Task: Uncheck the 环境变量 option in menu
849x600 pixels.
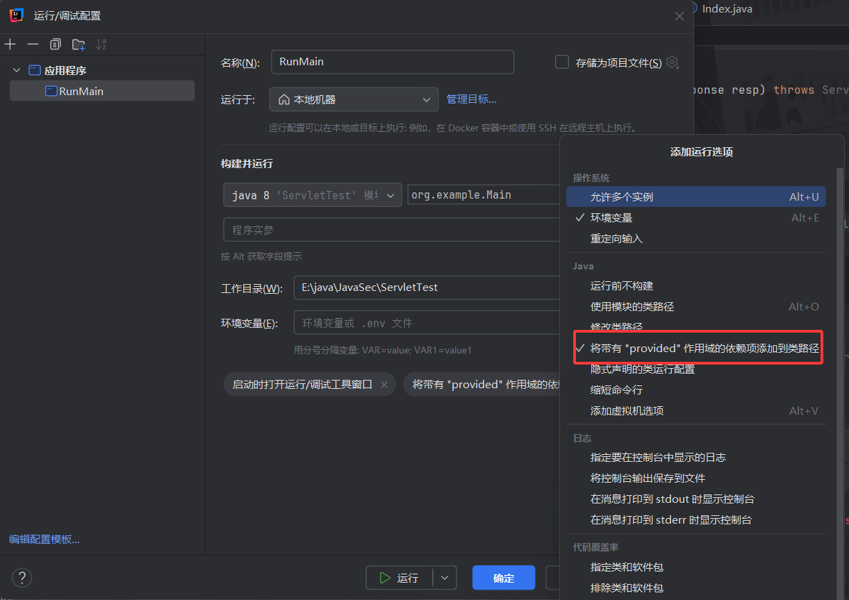Action: point(611,218)
